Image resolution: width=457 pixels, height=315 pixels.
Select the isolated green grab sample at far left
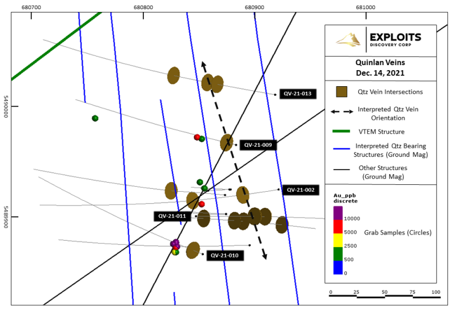(95, 118)
